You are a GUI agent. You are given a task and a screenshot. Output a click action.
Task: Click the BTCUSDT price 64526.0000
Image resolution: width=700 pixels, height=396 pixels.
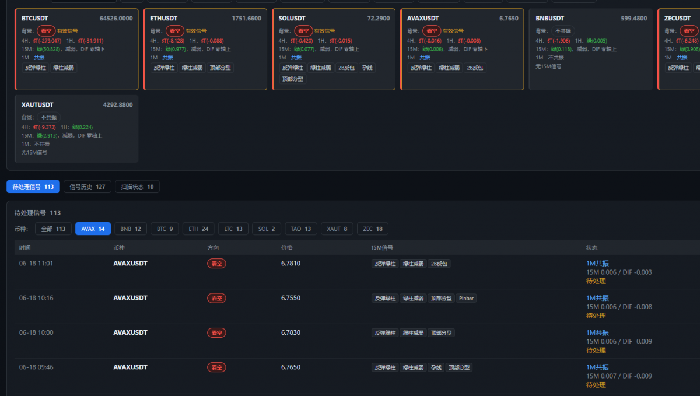[116, 19]
